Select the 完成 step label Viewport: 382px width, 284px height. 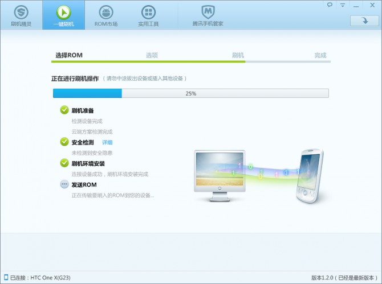point(320,55)
